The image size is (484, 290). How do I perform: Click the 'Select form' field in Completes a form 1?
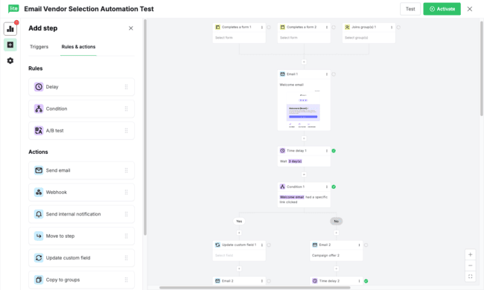[224, 38]
